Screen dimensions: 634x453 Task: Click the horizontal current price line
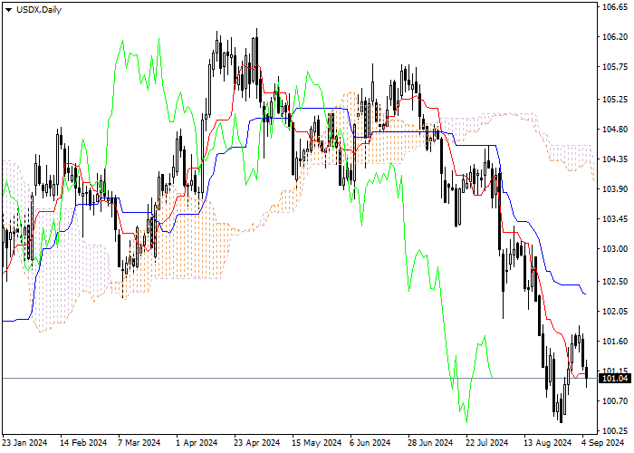point(299,378)
